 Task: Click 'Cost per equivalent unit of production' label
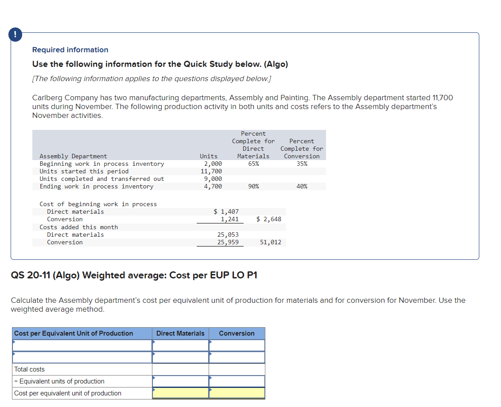point(68,393)
